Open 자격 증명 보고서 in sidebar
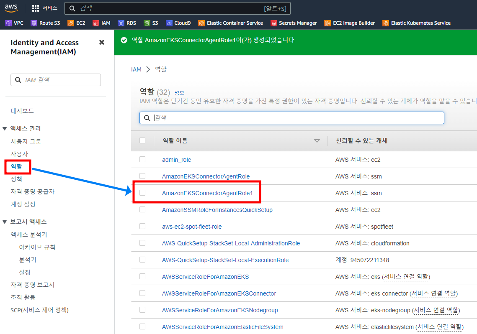The image size is (477, 334). pyautogui.click(x=33, y=285)
